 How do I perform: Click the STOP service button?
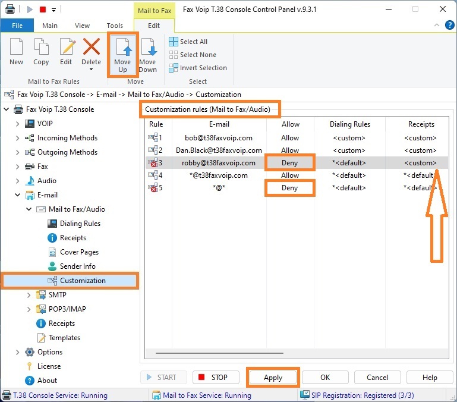tap(216, 378)
